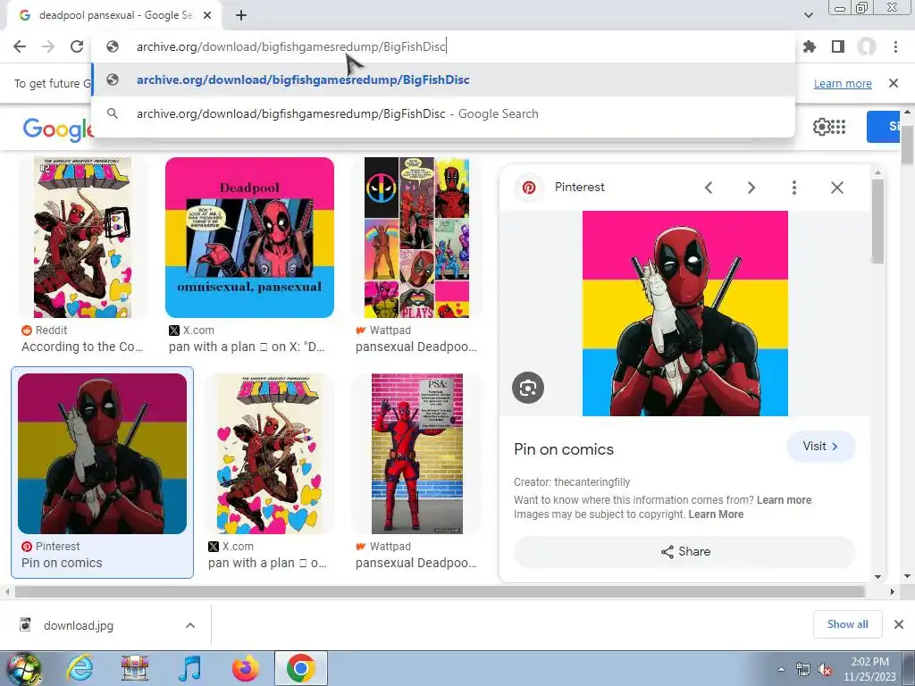915x686 pixels.
Task: Launch Internet Explorer from taskbar
Action: 80,668
